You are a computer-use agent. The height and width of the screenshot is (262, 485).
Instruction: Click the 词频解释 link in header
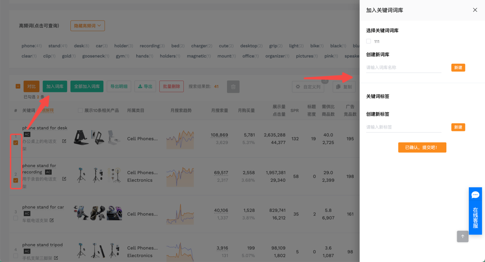(x=47, y=110)
